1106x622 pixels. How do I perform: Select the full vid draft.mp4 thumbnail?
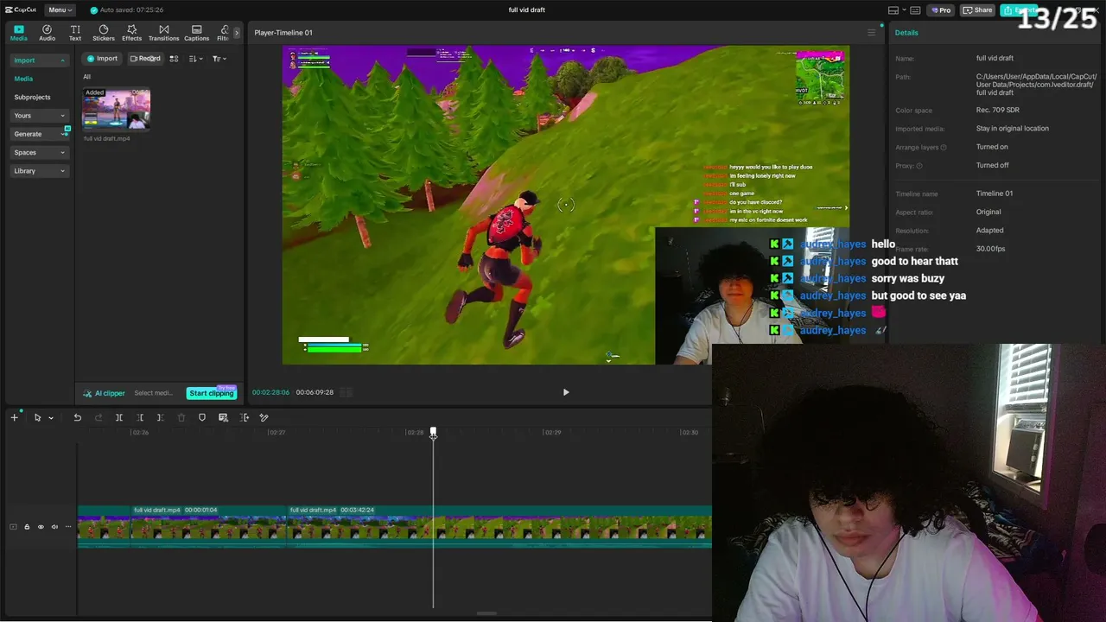pos(116,110)
